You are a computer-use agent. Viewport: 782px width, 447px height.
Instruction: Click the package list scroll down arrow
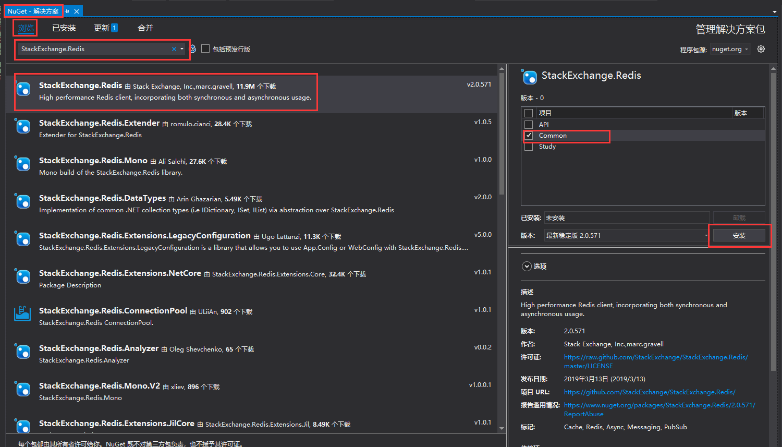pos(502,428)
